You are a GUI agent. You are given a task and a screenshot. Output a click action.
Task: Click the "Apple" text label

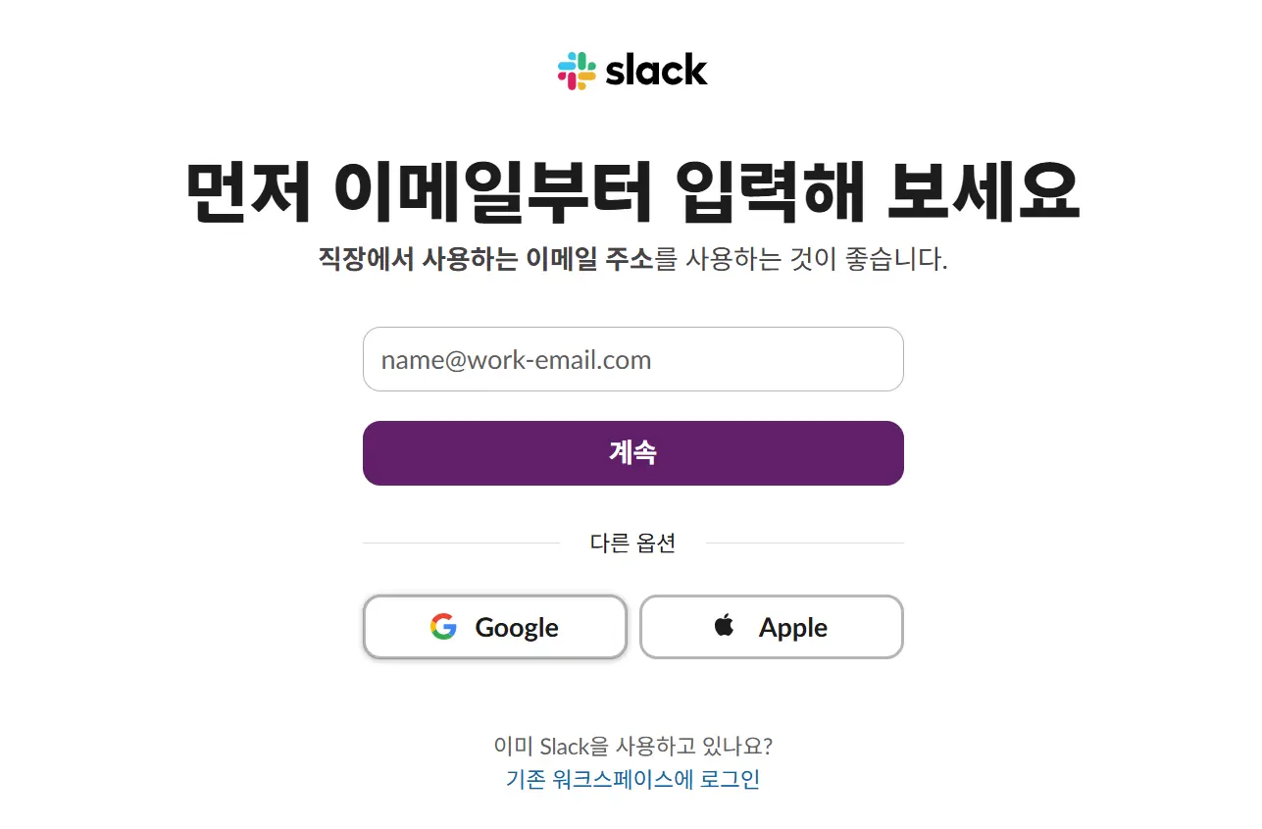point(792,628)
